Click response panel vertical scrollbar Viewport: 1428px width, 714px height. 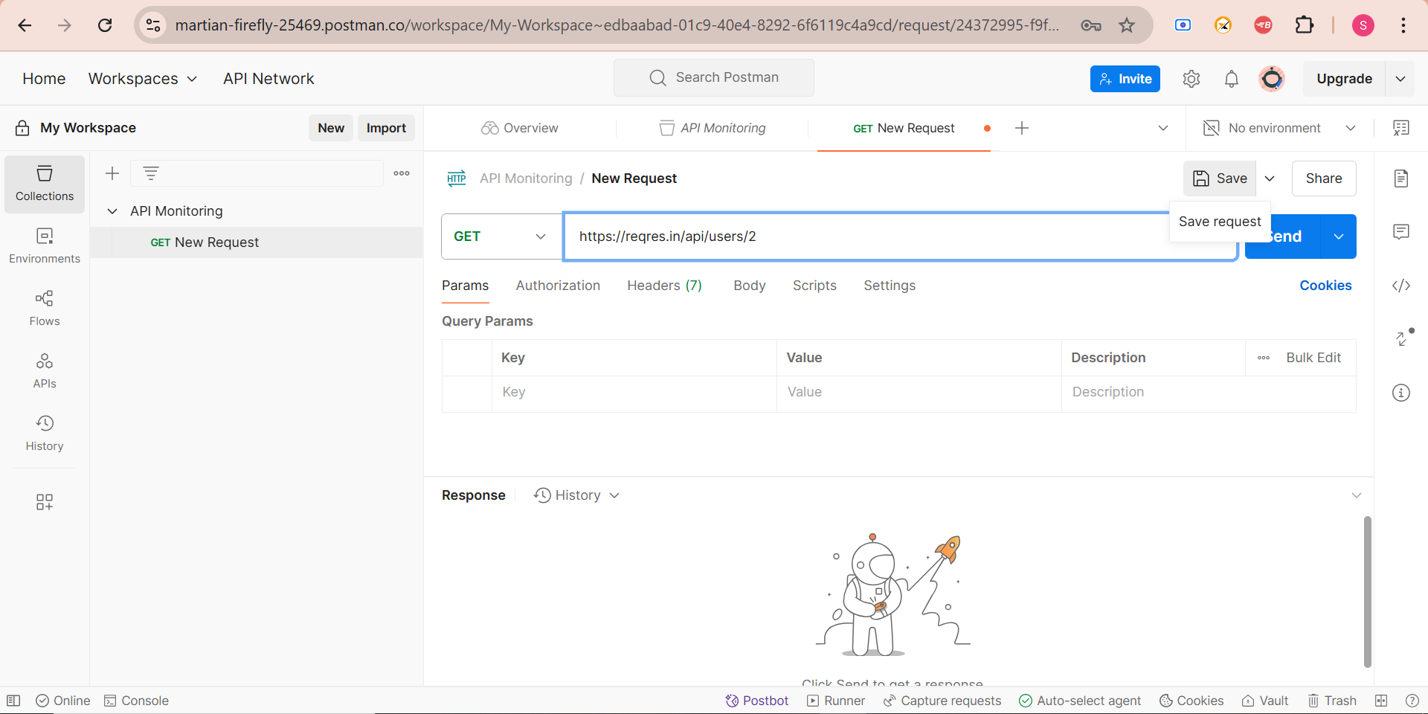pos(1367,592)
